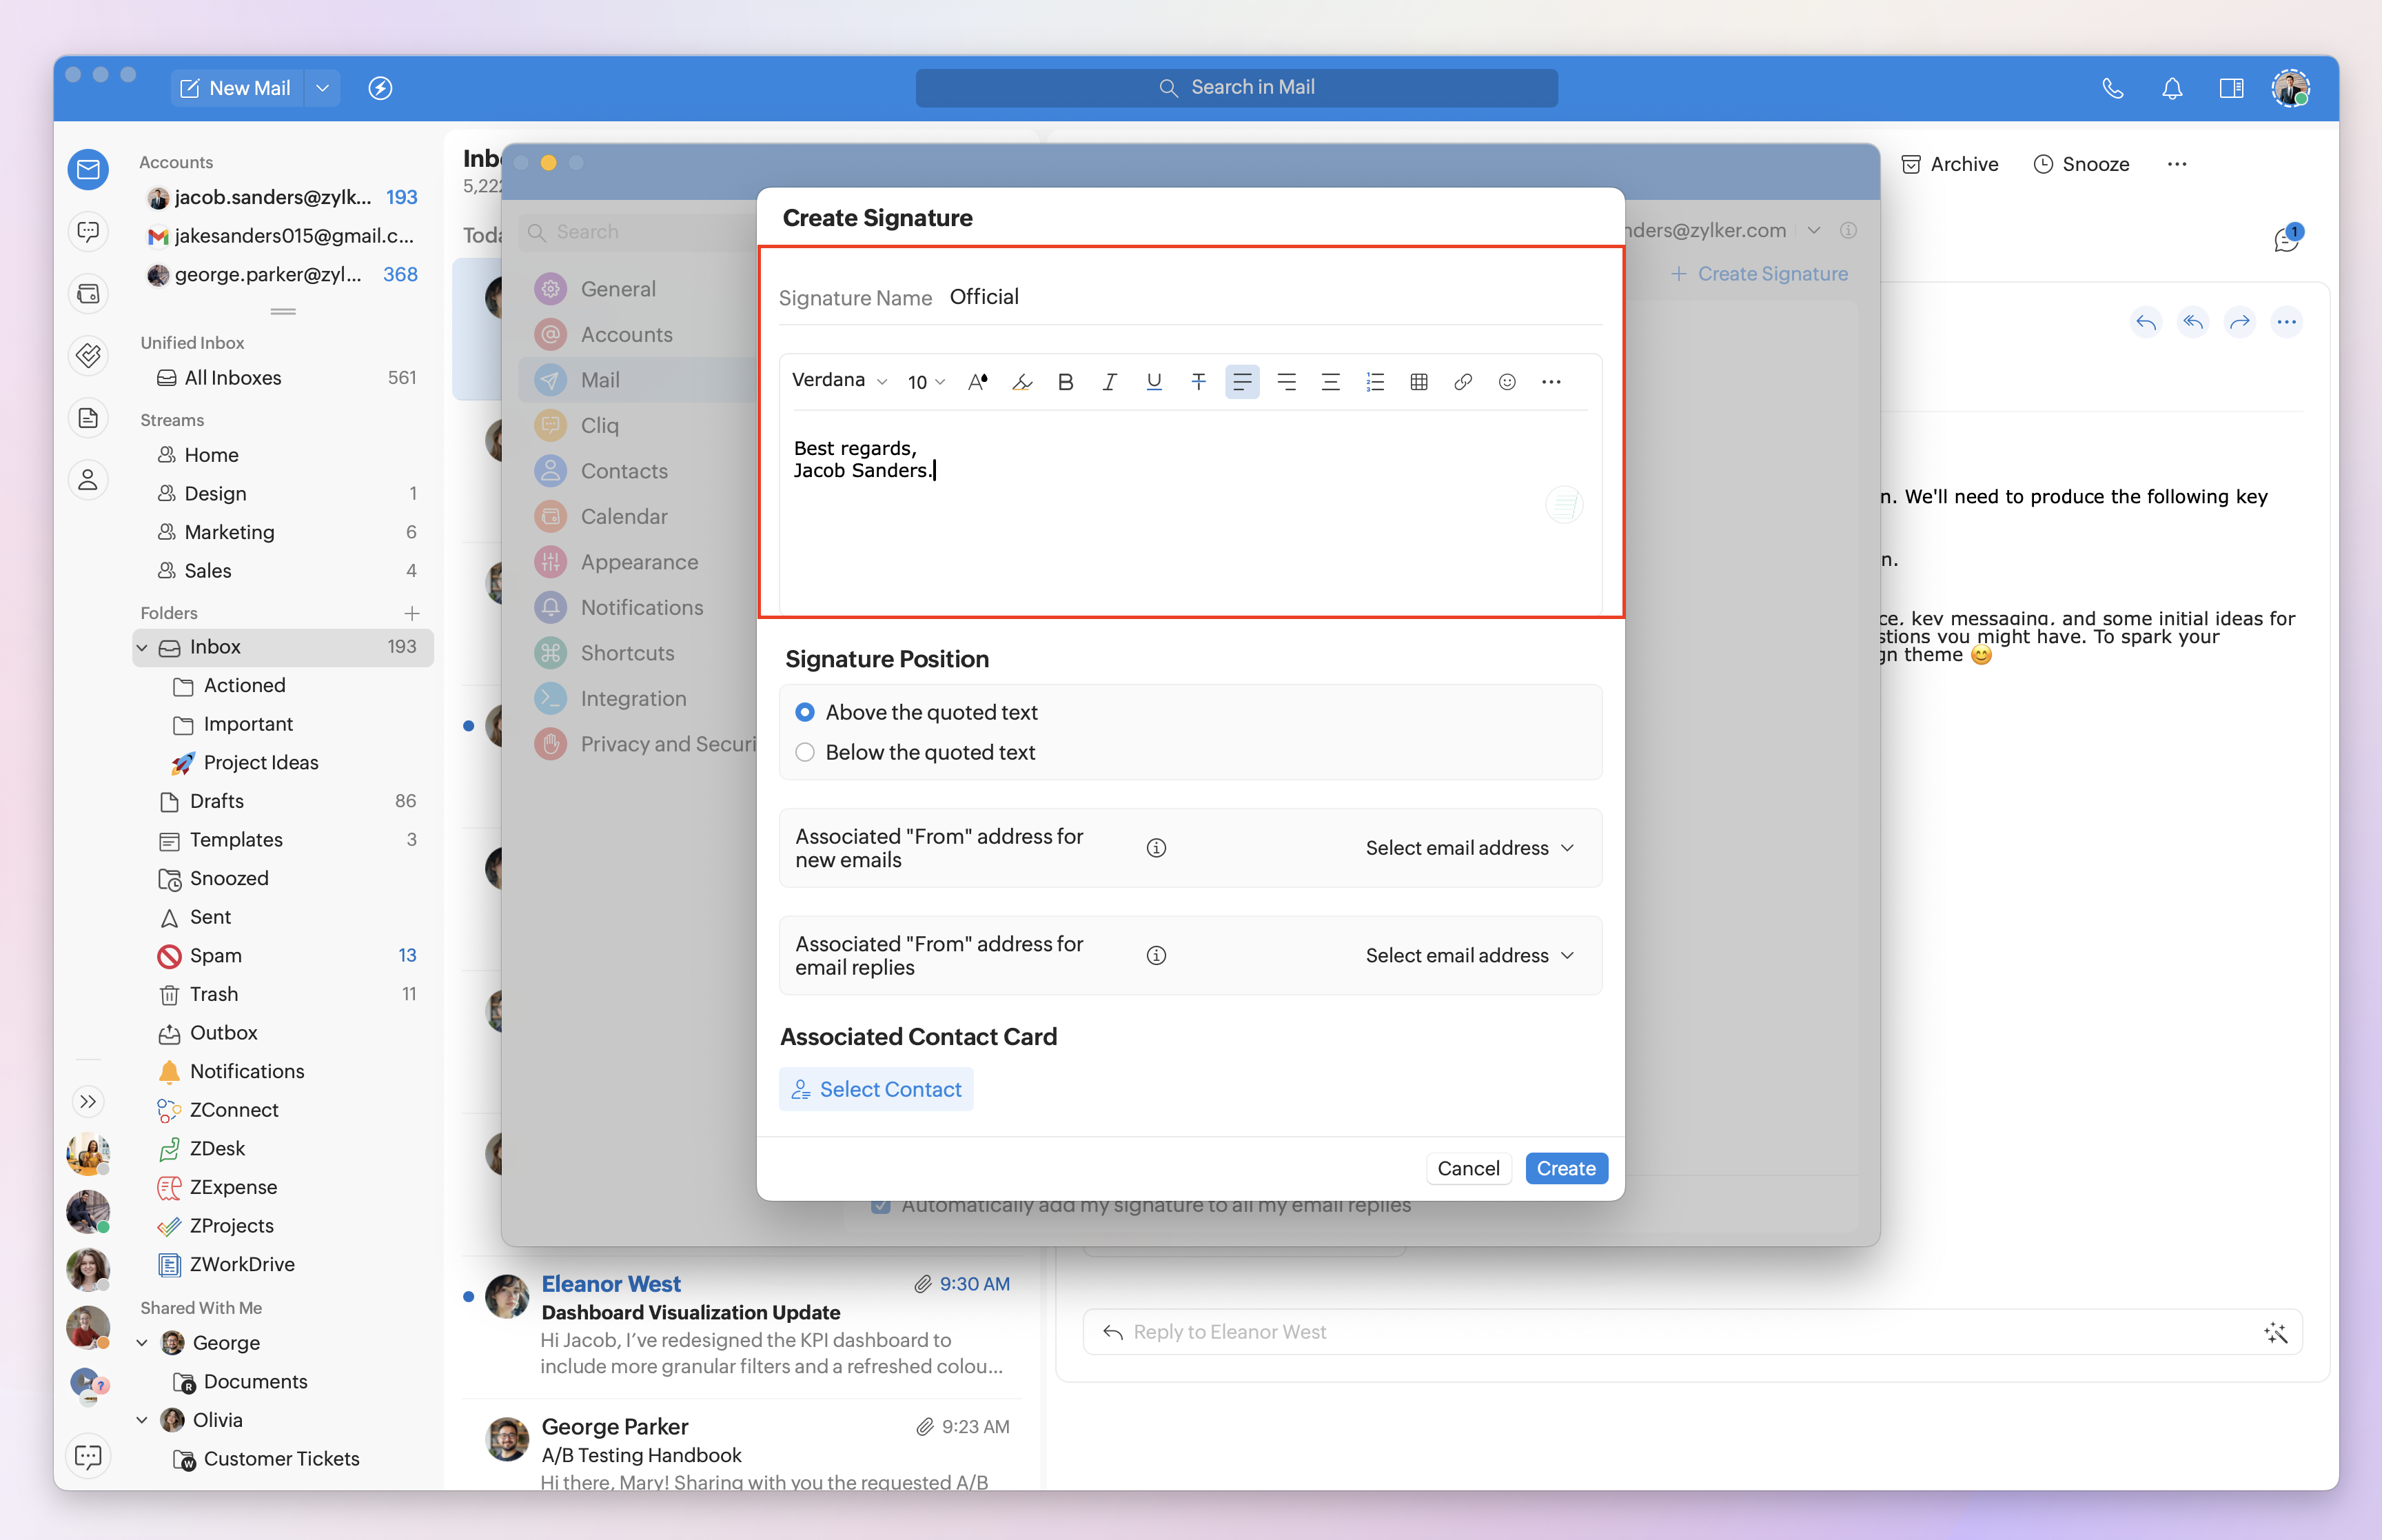Insert a hyperlink in signature
This screenshot has height=1540, width=2382.
pos(1463,382)
